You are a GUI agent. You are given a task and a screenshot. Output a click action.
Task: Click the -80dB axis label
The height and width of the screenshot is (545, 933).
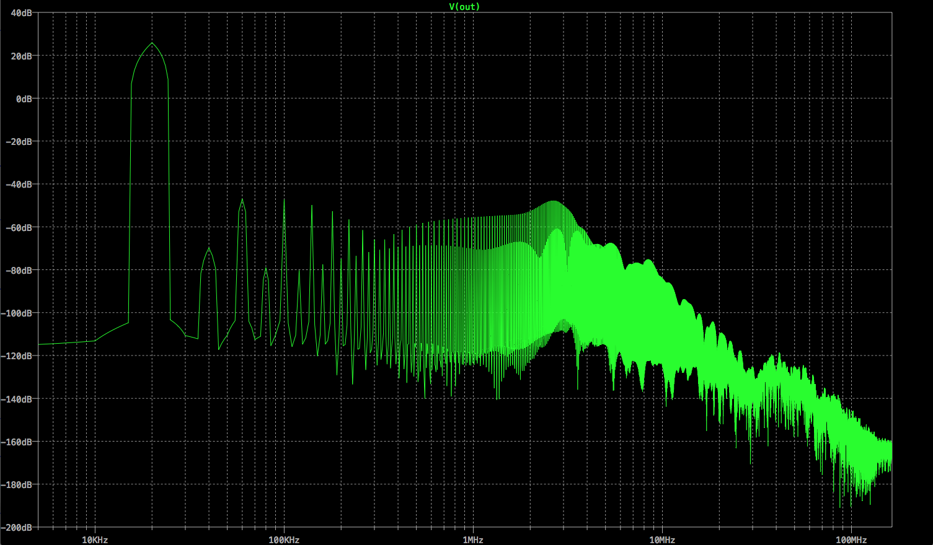19,270
